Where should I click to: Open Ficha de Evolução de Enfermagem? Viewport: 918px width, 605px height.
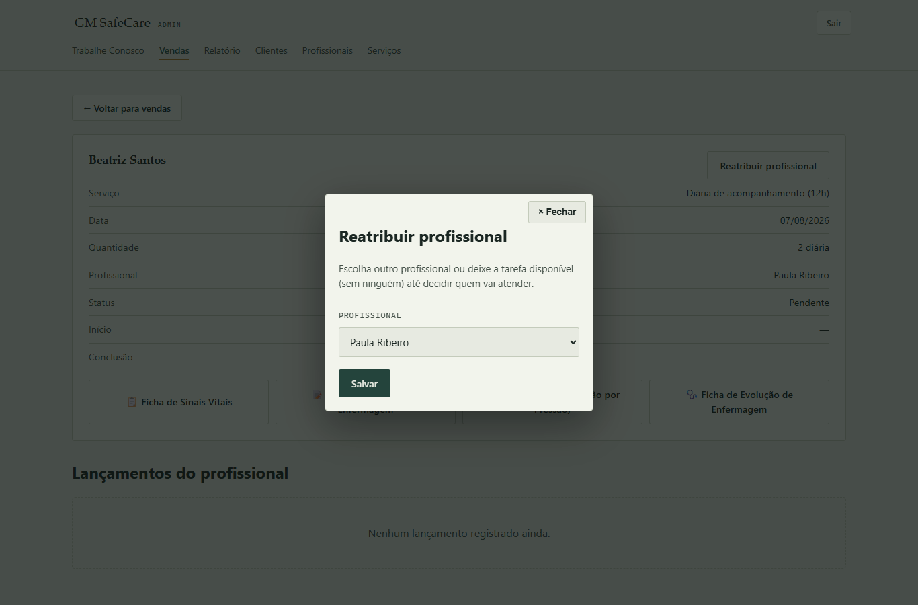pos(739,402)
